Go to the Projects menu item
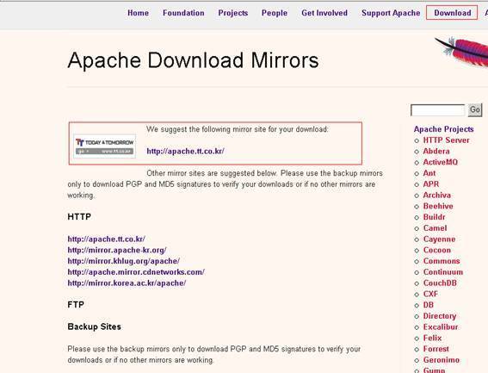488x373 pixels. pos(232,13)
